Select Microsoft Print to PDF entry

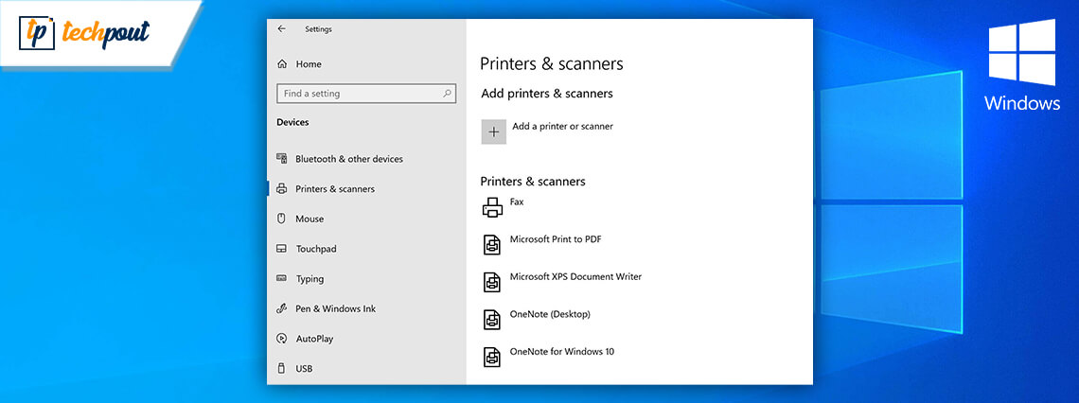tap(556, 239)
